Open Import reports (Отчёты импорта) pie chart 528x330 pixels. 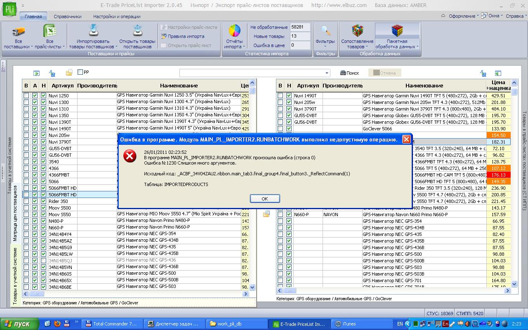(x=234, y=31)
